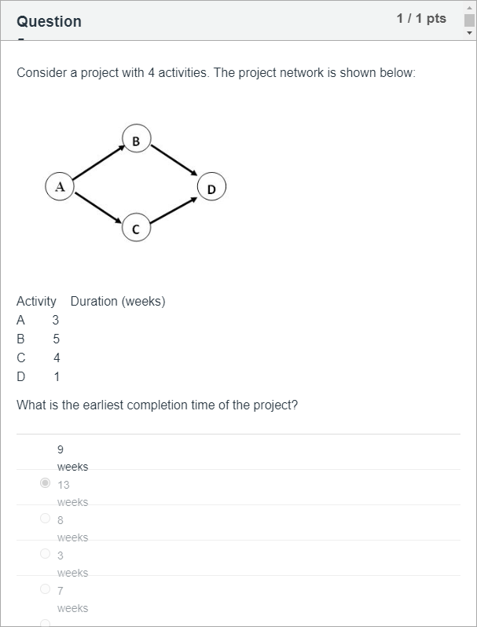Click the arrow from A to B
The width and height of the screenshot is (477, 627).
click(99, 163)
